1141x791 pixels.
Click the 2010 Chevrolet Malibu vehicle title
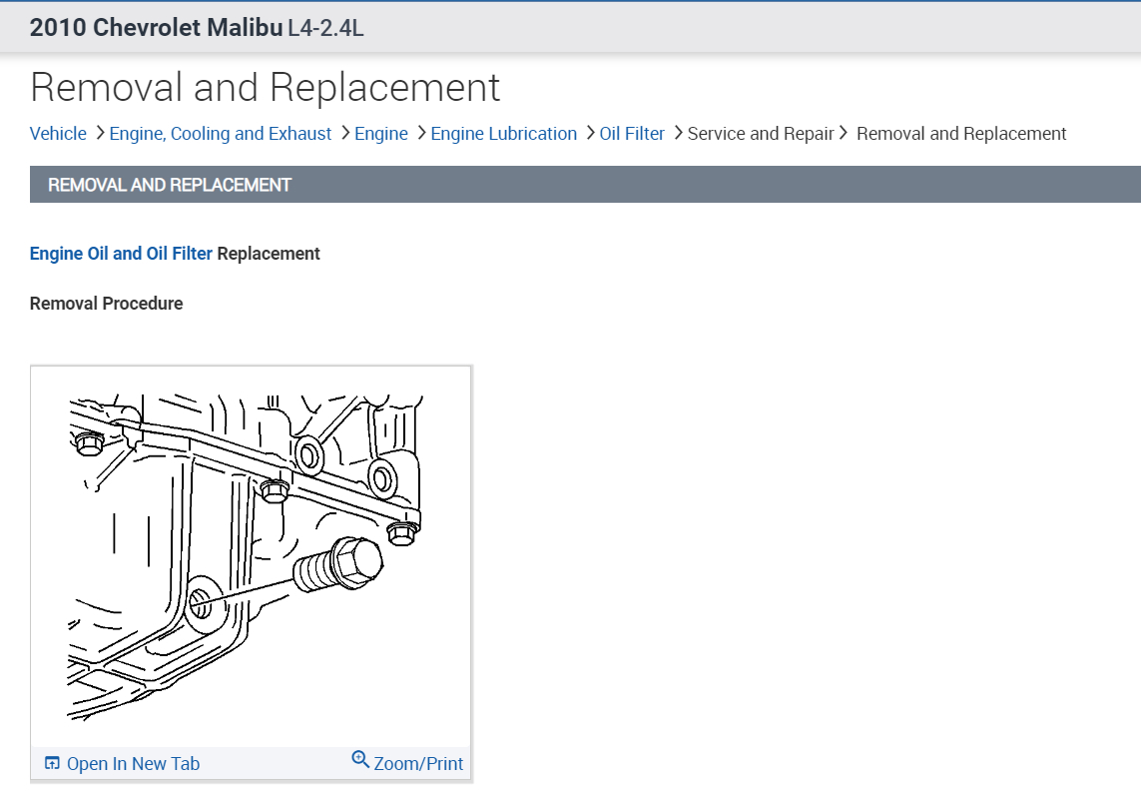[x=156, y=28]
